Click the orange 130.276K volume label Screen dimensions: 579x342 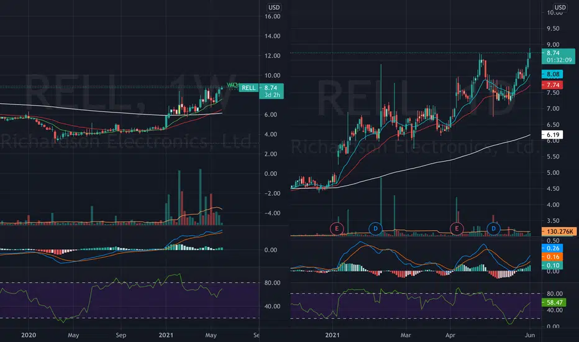(559, 231)
